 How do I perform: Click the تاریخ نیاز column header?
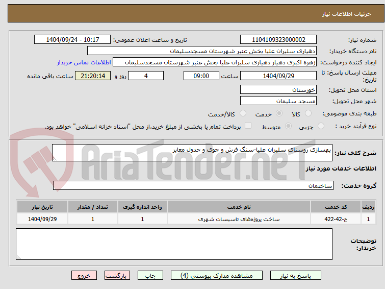coord(42,207)
